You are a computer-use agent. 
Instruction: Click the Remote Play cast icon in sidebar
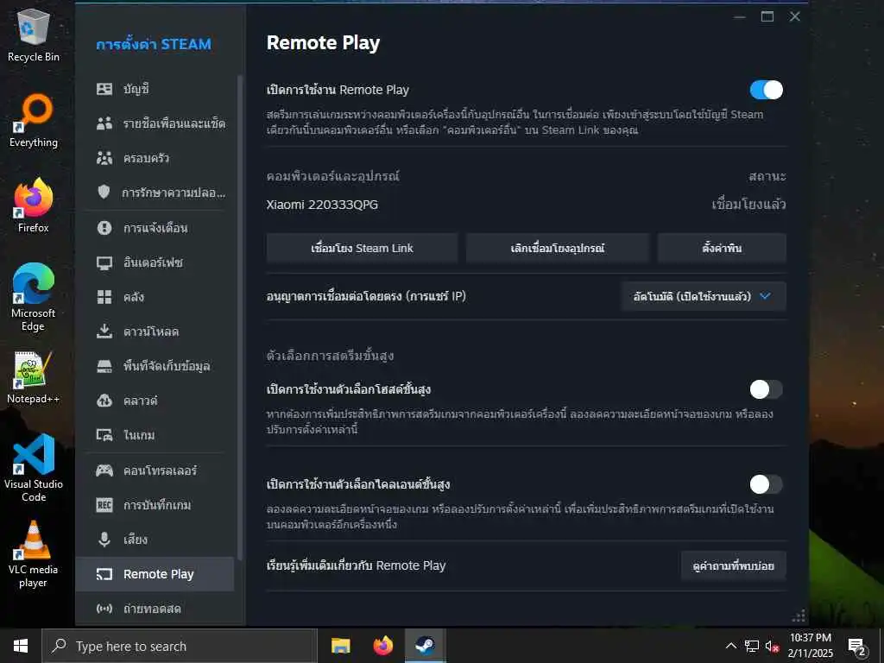[x=104, y=574]
